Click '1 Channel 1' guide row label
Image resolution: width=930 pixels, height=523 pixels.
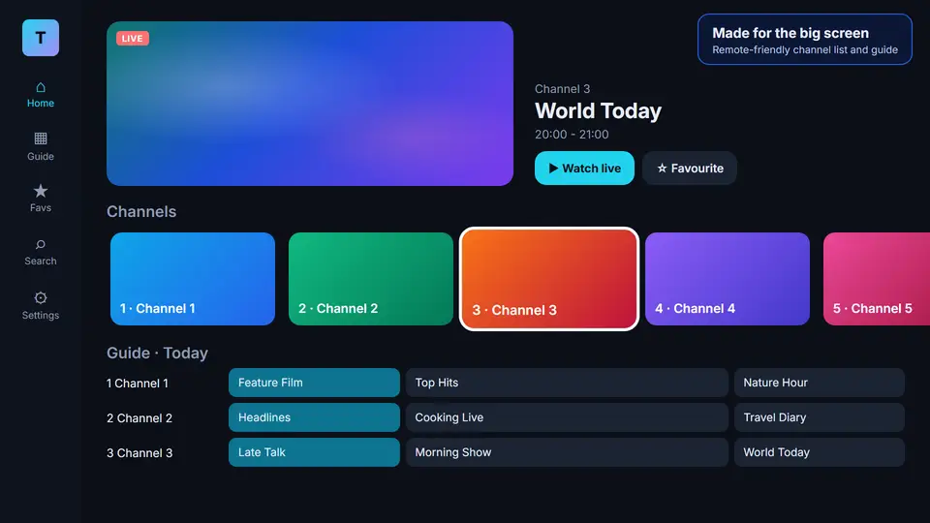137,384
